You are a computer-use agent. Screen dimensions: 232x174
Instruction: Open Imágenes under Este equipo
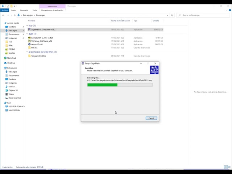tap(13, 83)
